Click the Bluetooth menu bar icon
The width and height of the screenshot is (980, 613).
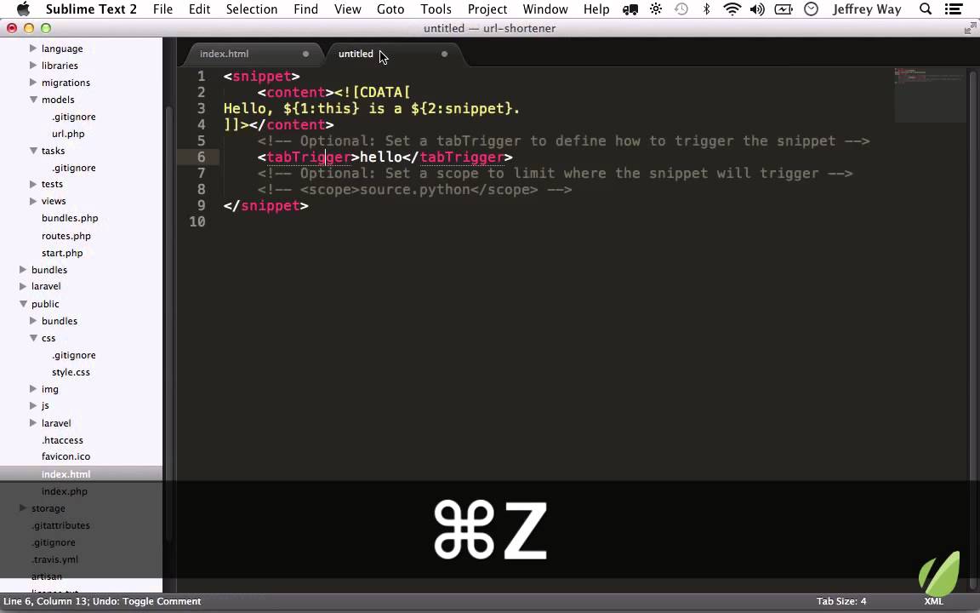pyautogui.click(x=706, y=9)
